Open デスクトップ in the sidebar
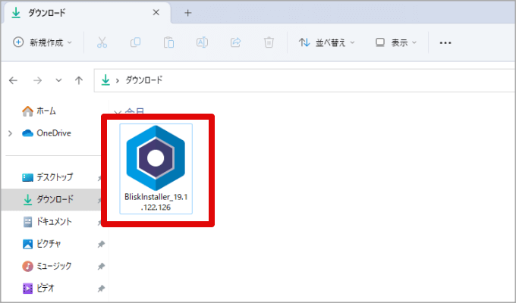This screenshot has height=303, width=516. (47, 177)
